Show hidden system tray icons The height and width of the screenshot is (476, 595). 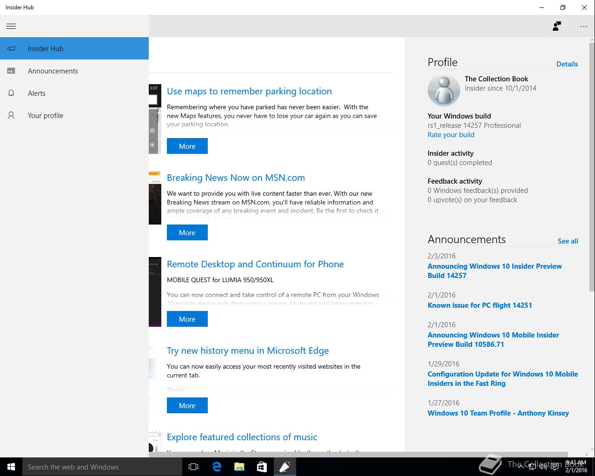click(x=521, y=467)
